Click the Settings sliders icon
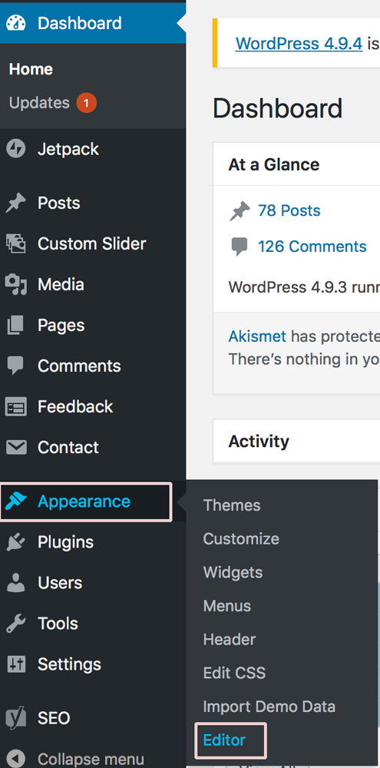 pos(16,664)
